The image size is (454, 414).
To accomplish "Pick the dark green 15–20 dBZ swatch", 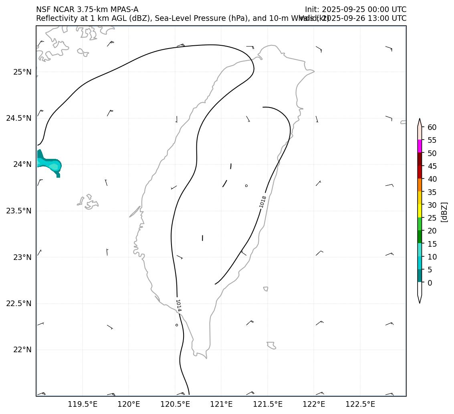I will [x=420, y=237].
